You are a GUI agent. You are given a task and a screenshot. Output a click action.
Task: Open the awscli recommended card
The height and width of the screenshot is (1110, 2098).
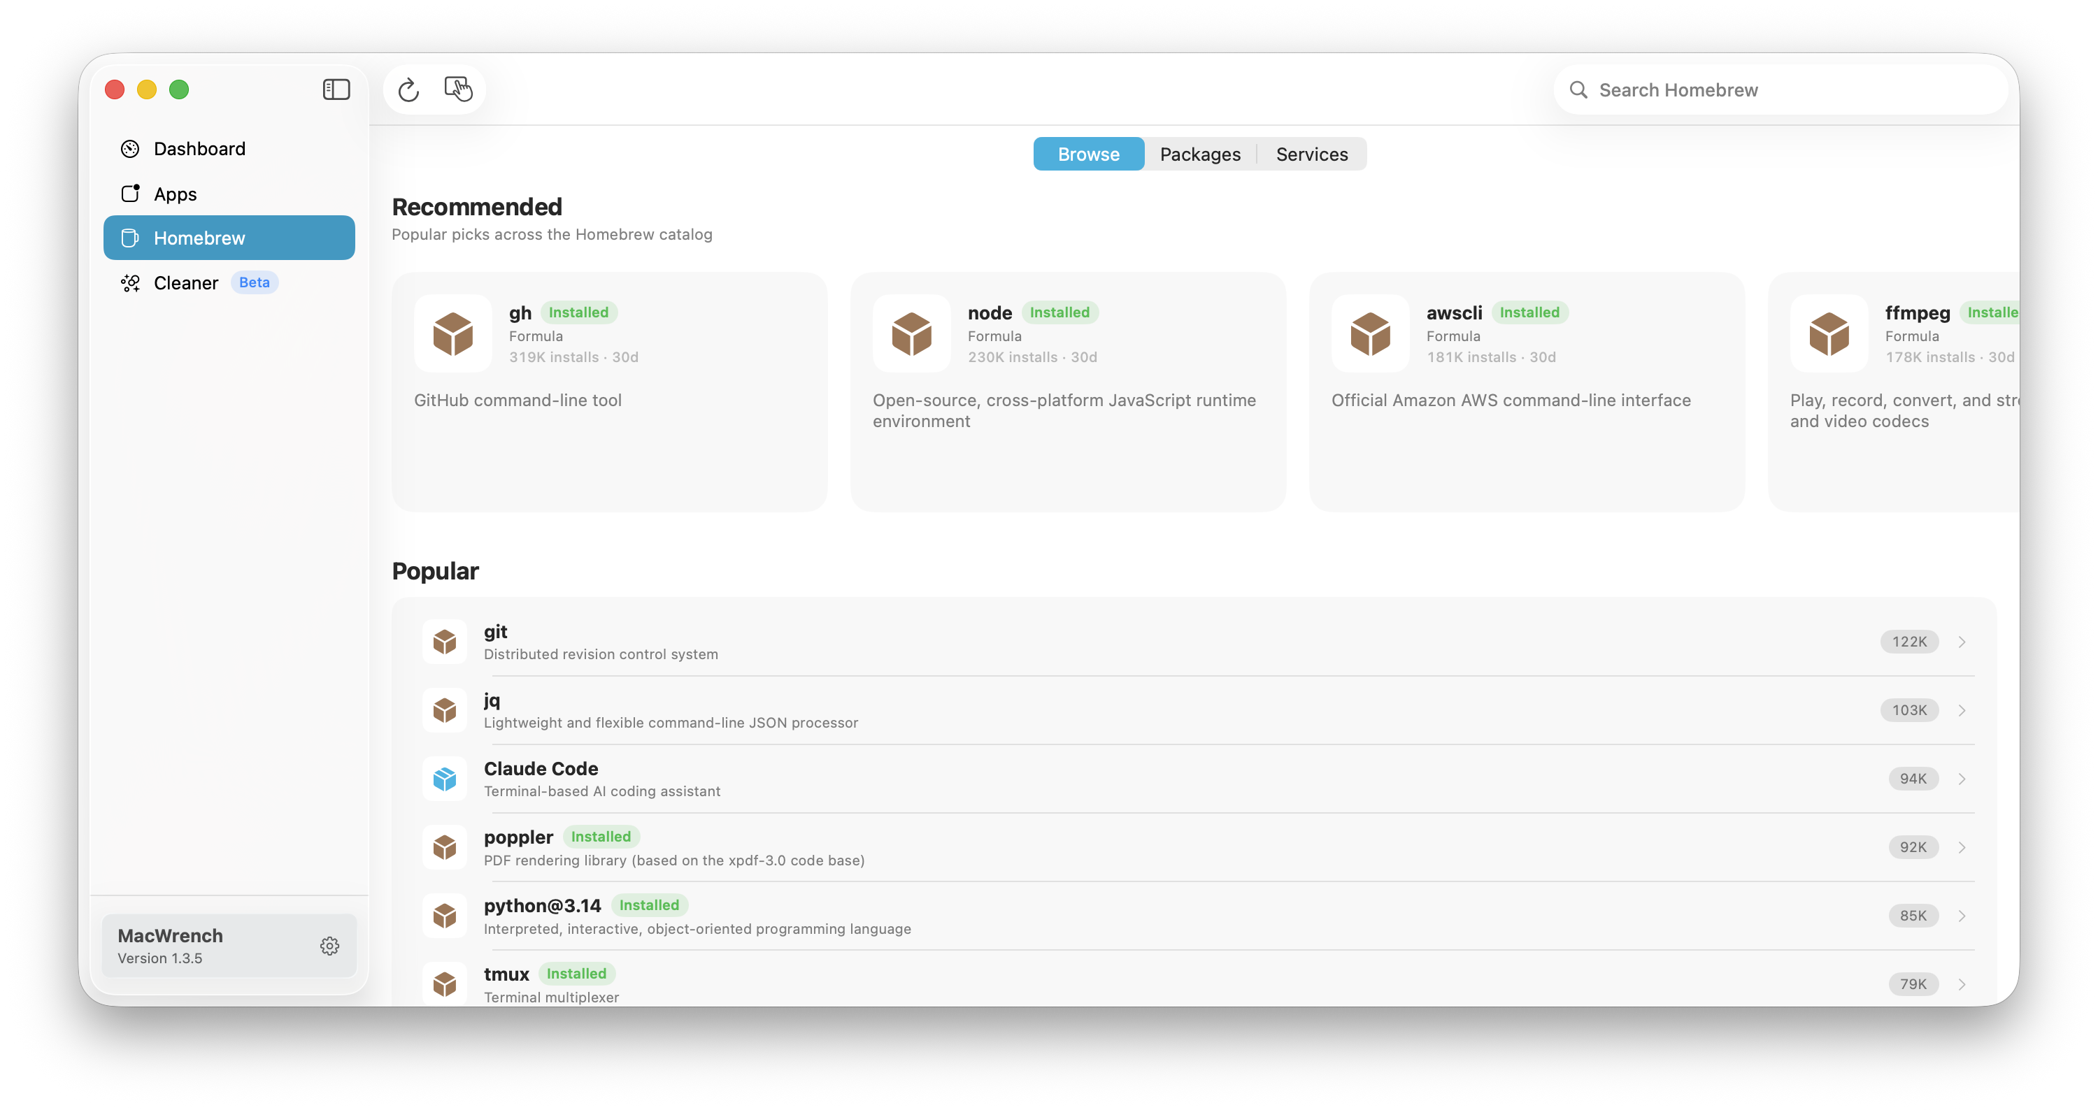[1526, 392]
